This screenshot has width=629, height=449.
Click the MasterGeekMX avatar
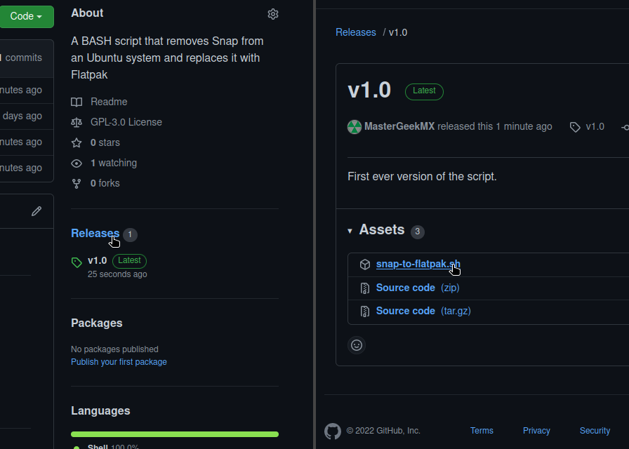(x=355, y=127)
